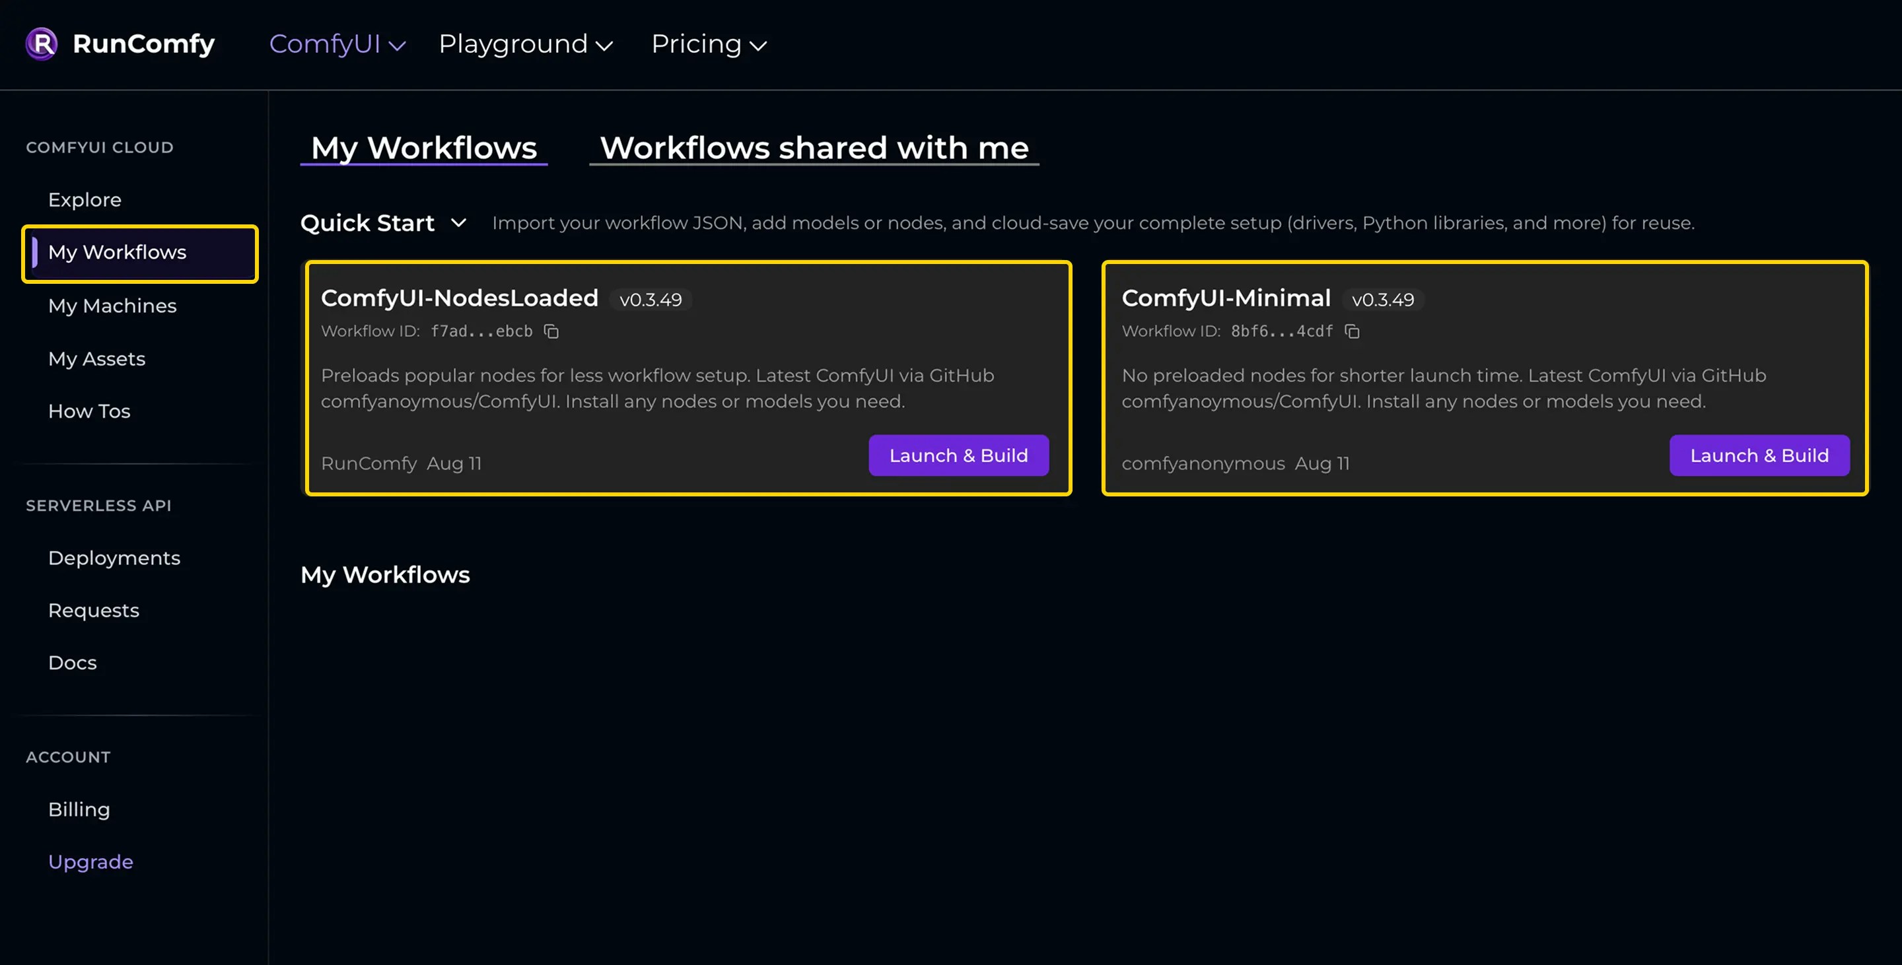This screenshot has height=965, width=1902.
Task: Click the ComfyUI-NodesLoaded card title
Action: (x=459, y=298)
